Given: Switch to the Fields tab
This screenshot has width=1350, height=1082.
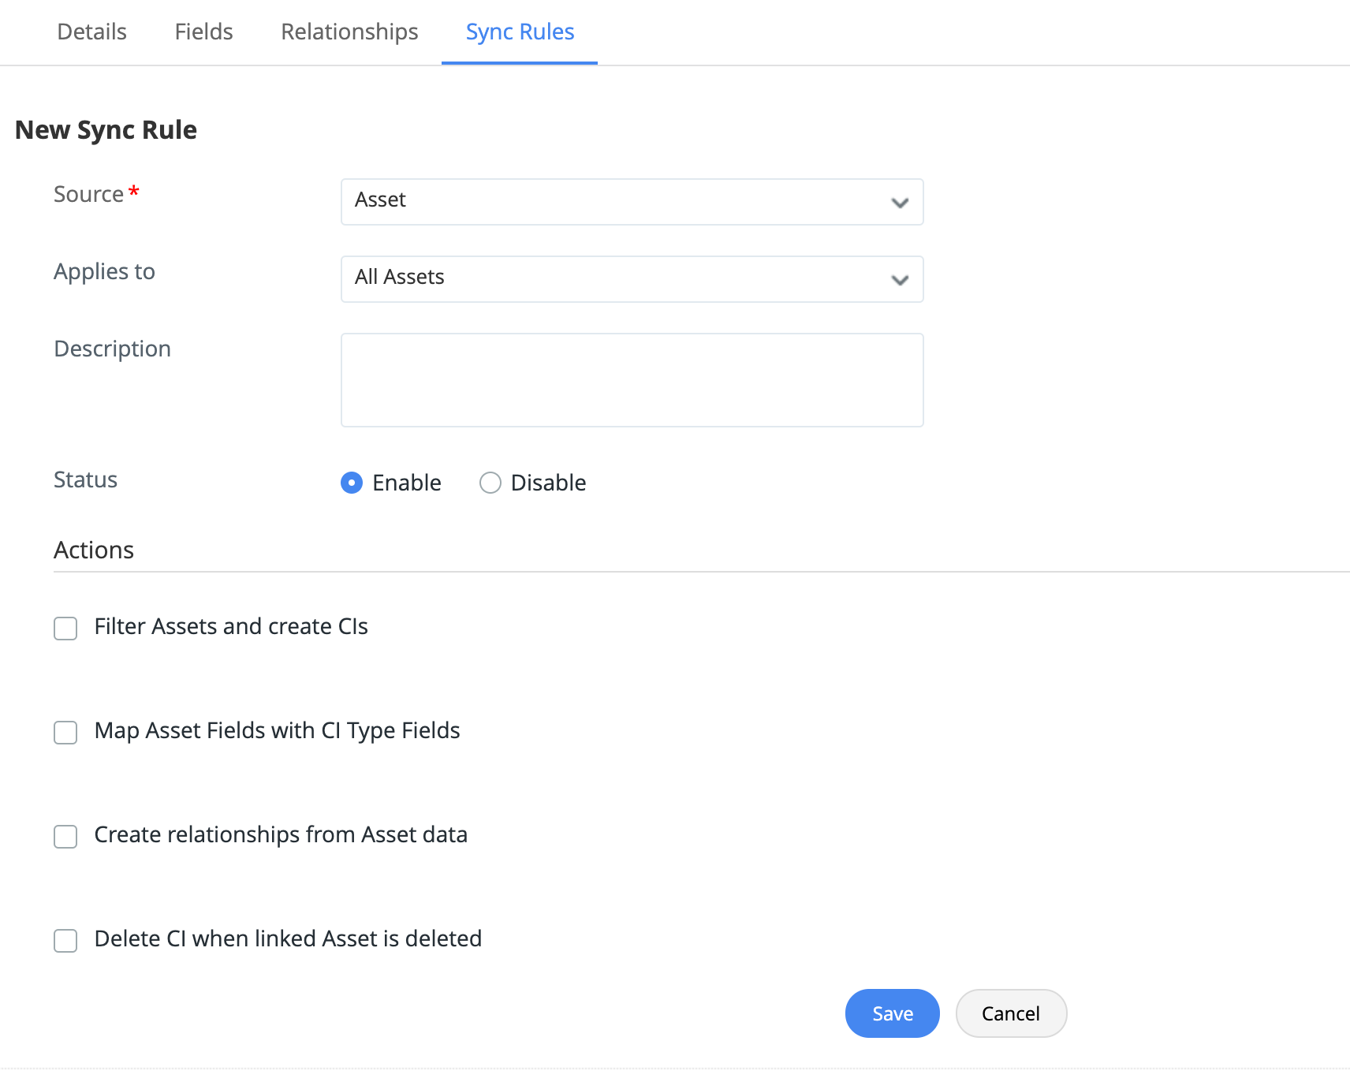Looking at the screenshot, I should coord(203,32).
